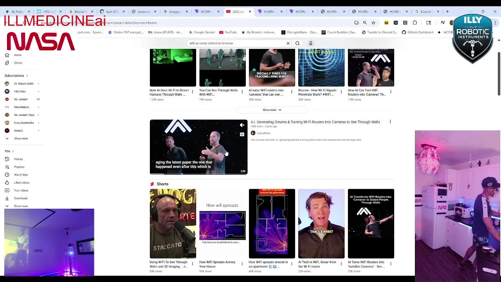Open options for AI Turns WiFi Routers short
Viewport: 501px width, 282px height.
[x=391, y=264]
